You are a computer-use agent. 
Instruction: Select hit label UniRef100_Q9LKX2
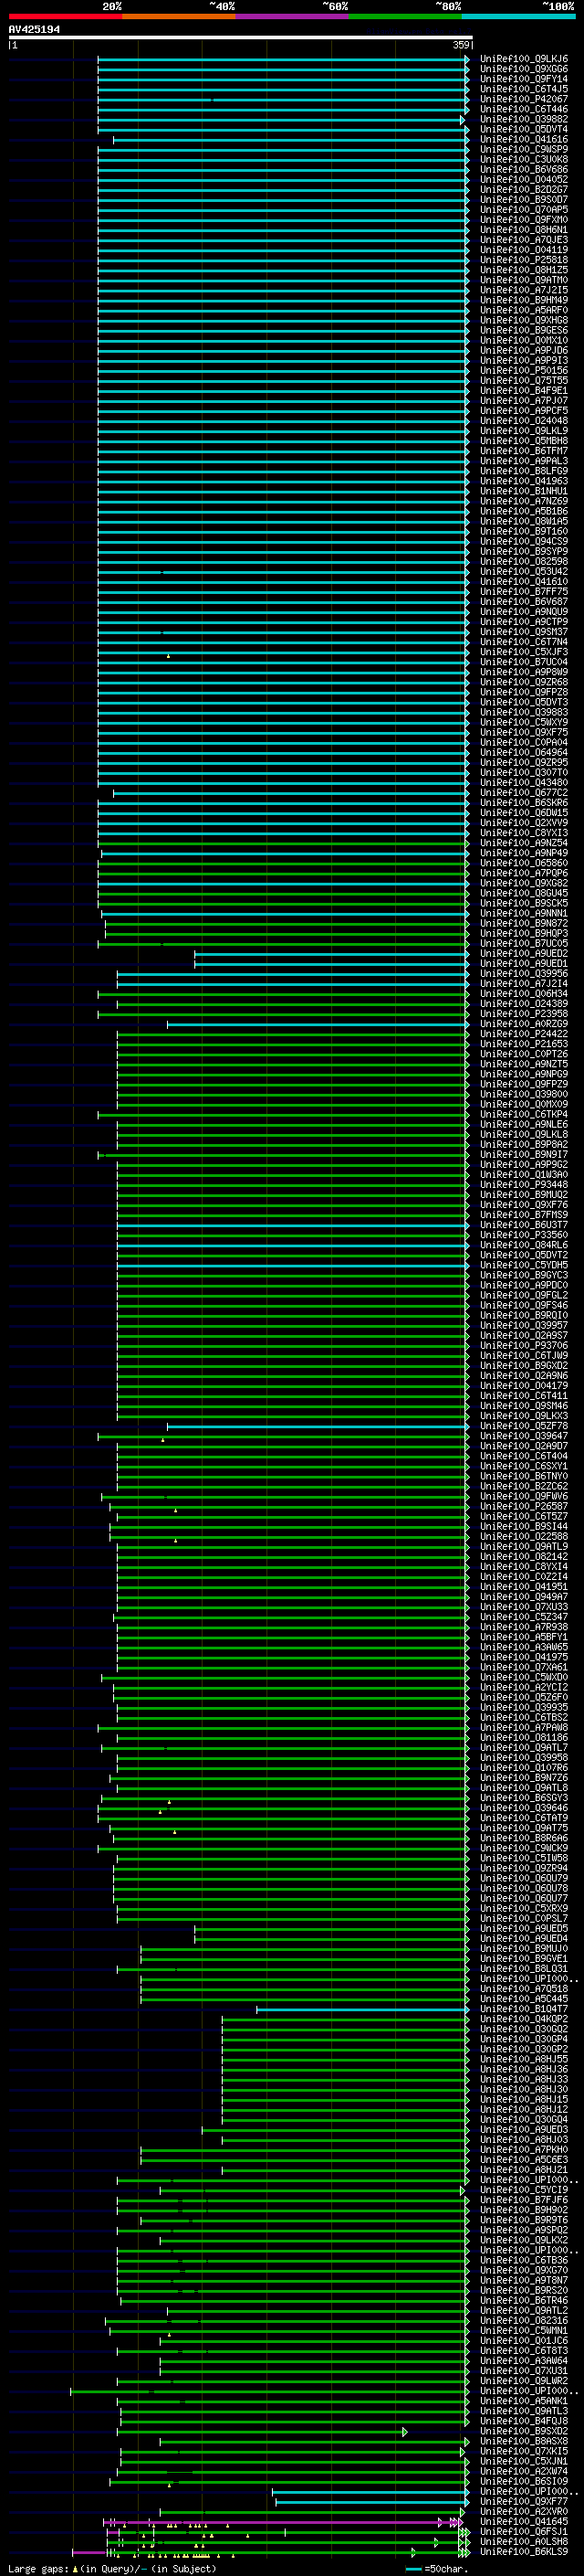[524, 2239]
